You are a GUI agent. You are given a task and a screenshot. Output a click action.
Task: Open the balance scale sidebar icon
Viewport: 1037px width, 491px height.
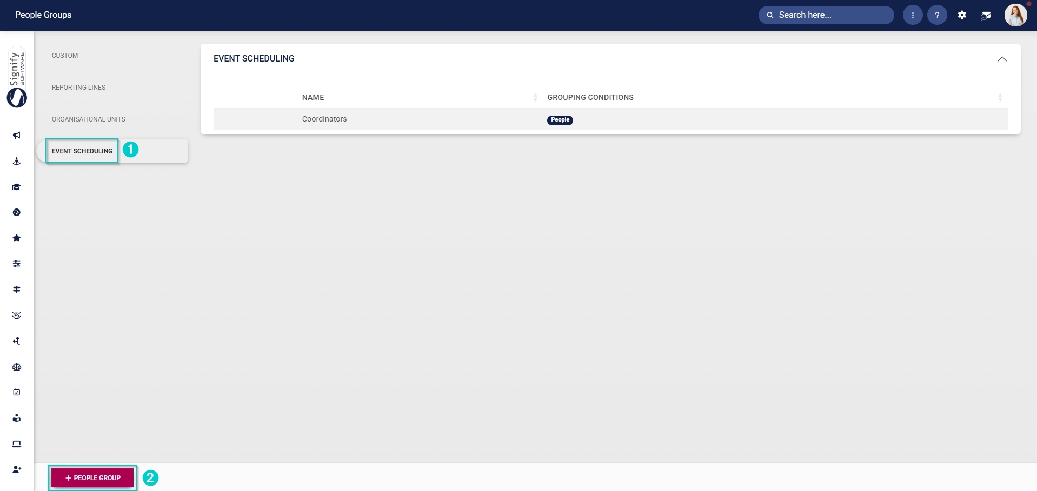17,367
